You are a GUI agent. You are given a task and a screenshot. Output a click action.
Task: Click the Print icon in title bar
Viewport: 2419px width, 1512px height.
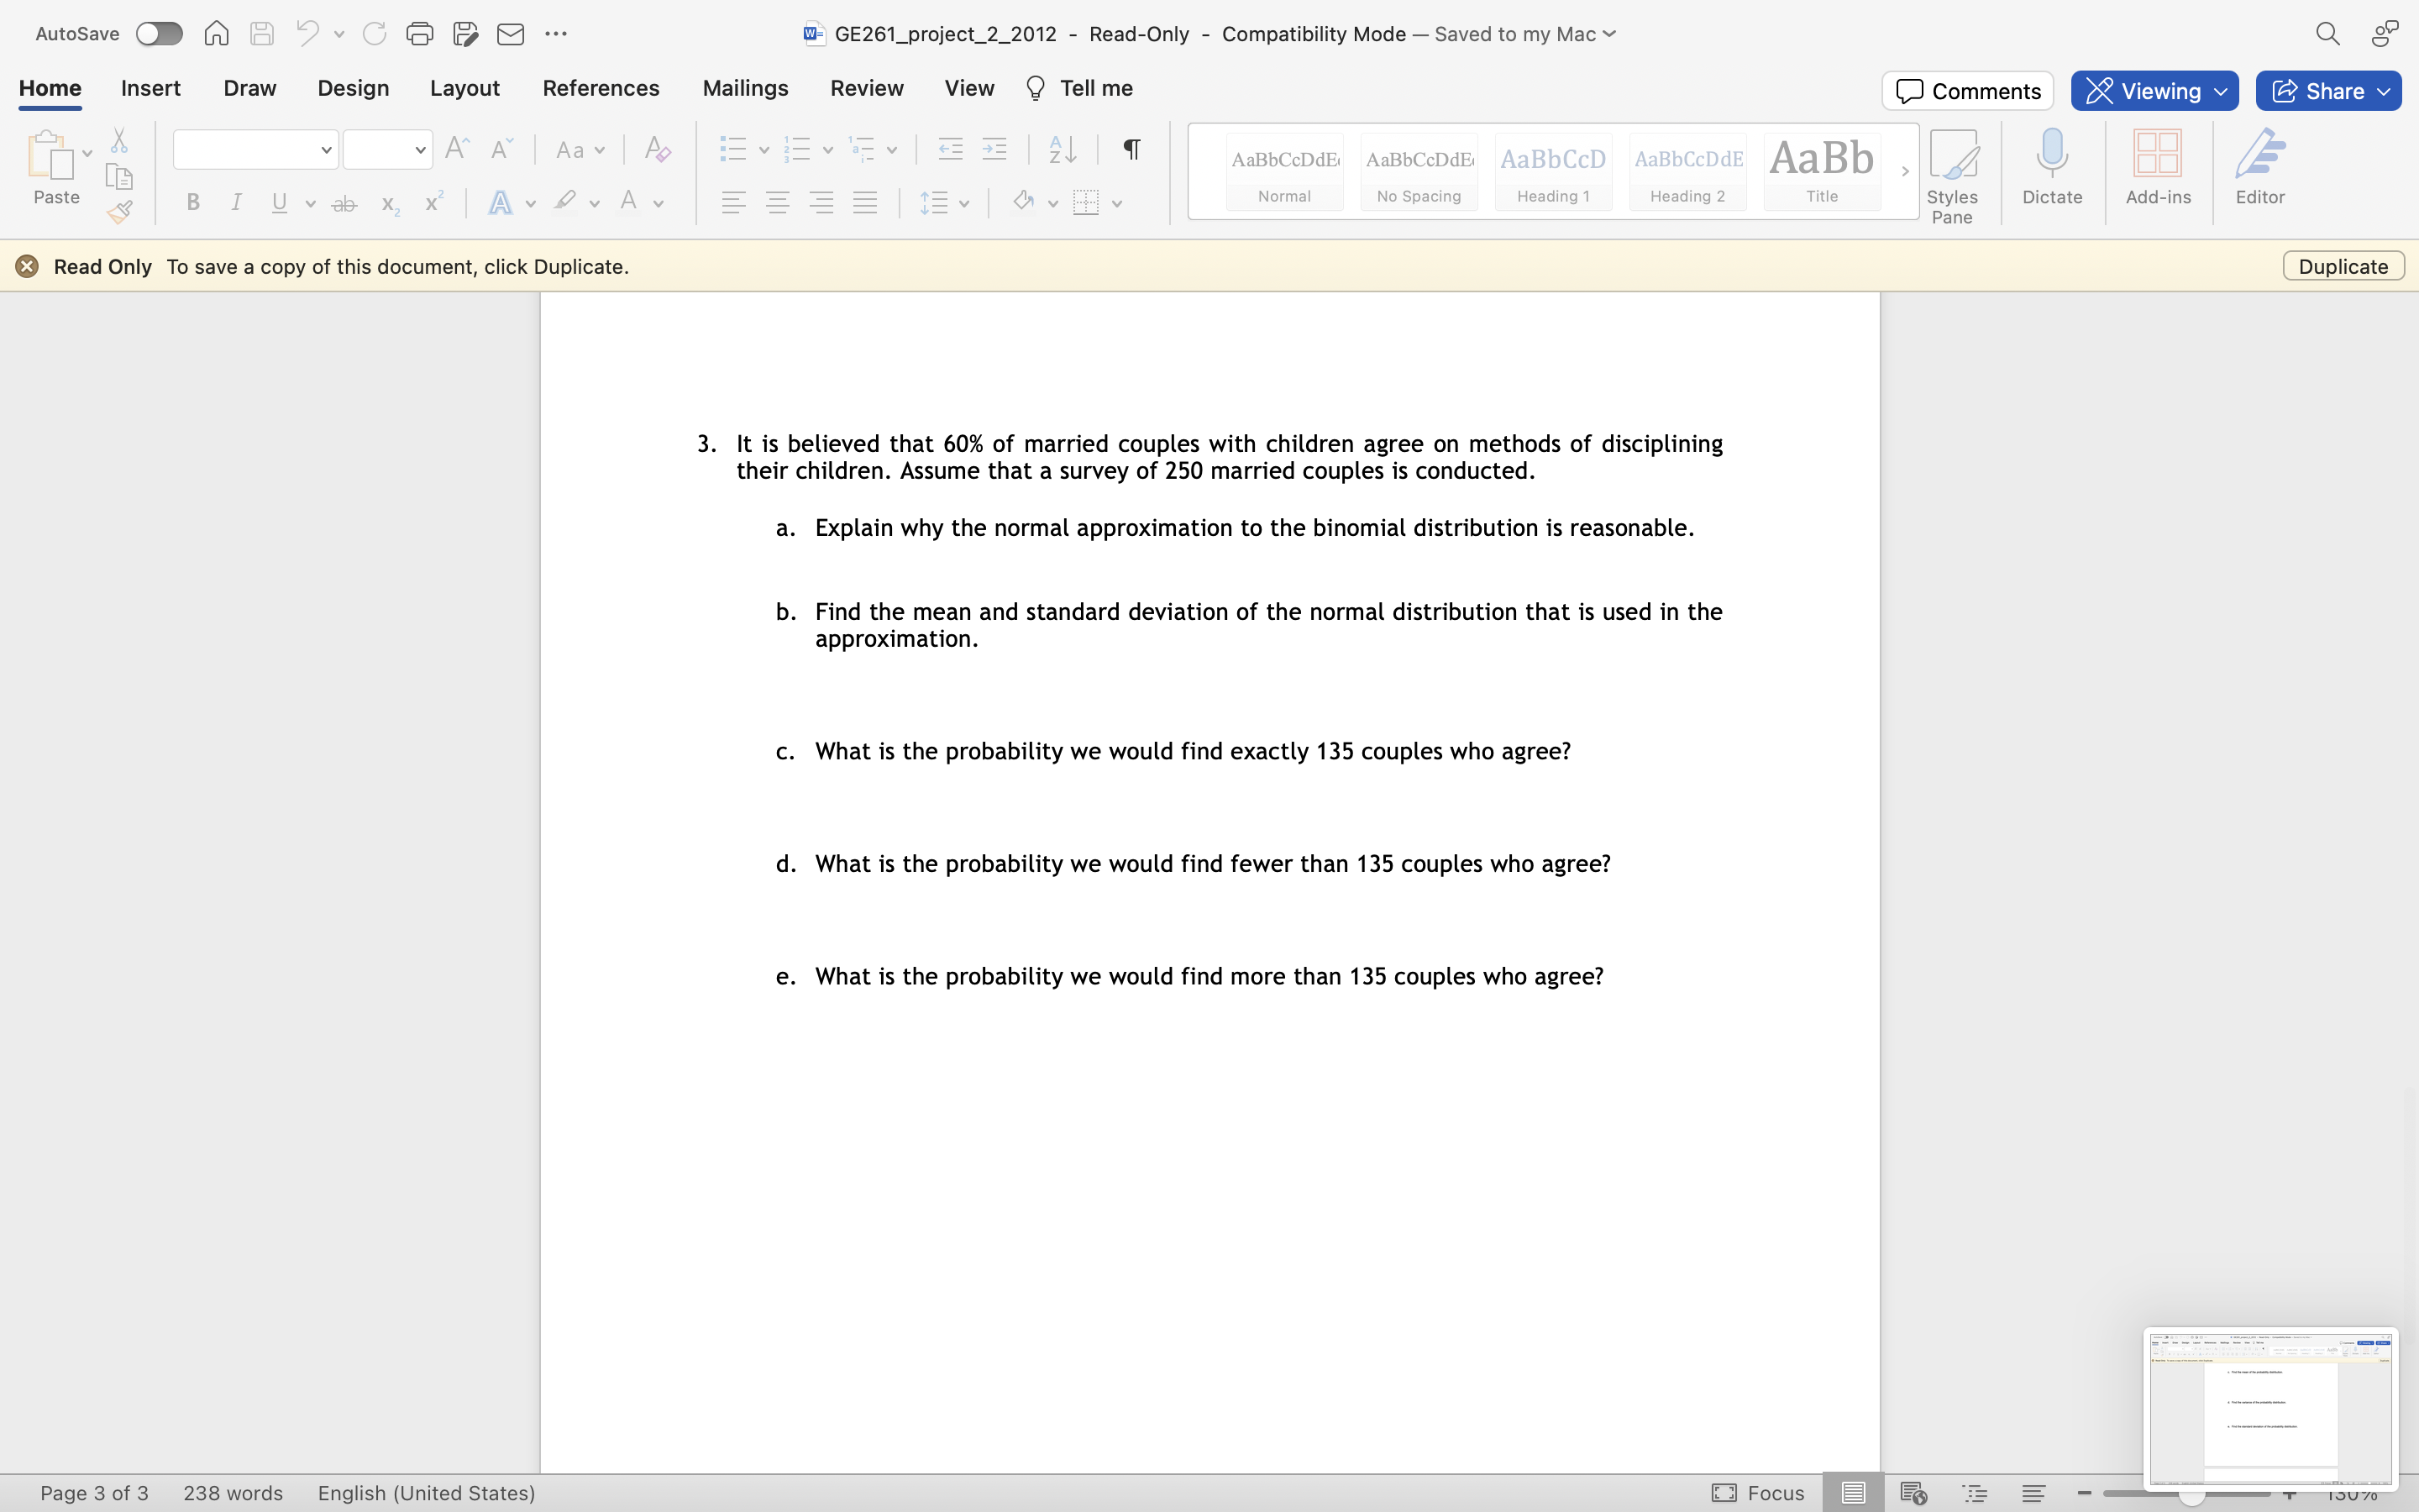click(x=420, y=34)
